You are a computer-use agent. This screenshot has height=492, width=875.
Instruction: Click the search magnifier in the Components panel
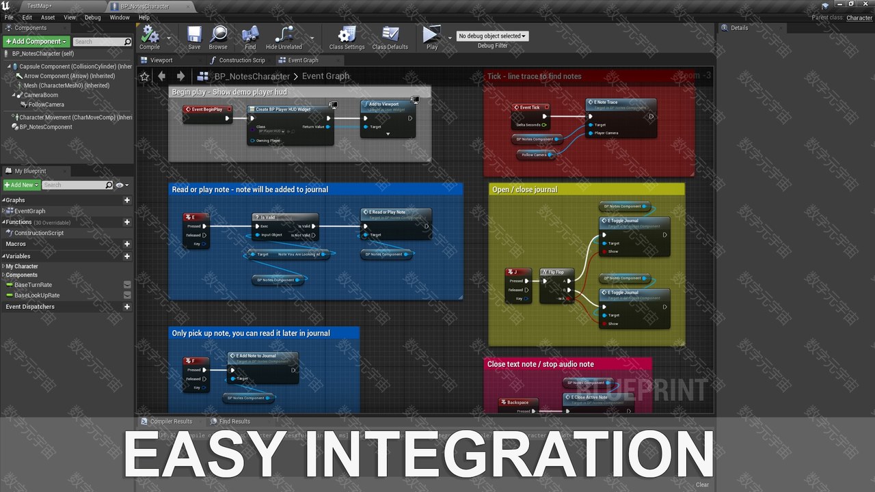[x=127, y=42]
